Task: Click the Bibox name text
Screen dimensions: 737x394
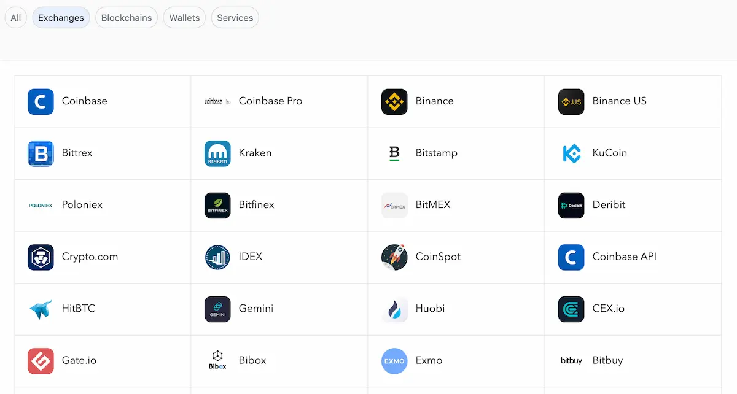Action: (252, 360)
